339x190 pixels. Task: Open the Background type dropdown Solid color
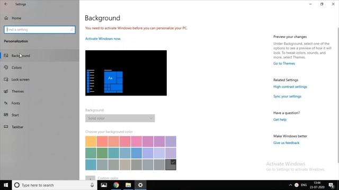(120, 118)
